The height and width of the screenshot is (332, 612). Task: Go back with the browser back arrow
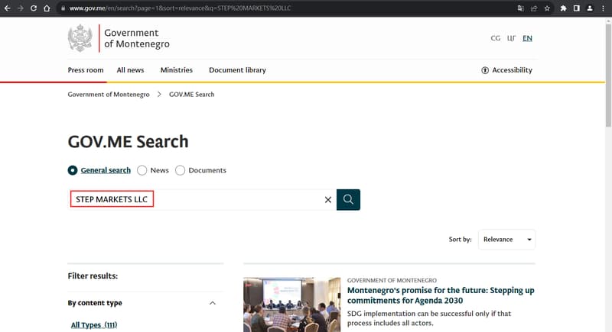(x=7, y=8)
